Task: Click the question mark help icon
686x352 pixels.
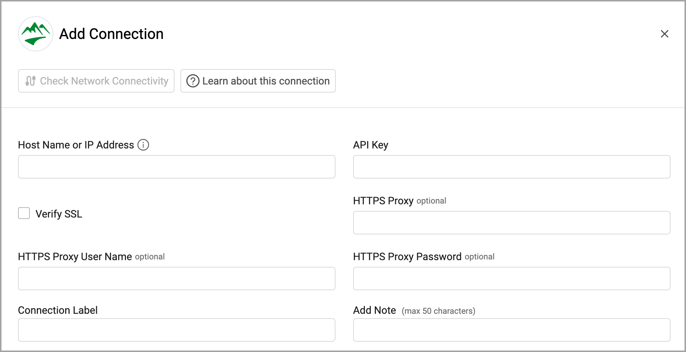Action: coord(193,81)
